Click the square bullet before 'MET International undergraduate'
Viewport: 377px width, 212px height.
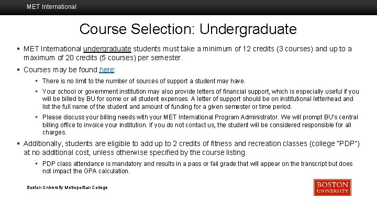[x=18, y=49]
